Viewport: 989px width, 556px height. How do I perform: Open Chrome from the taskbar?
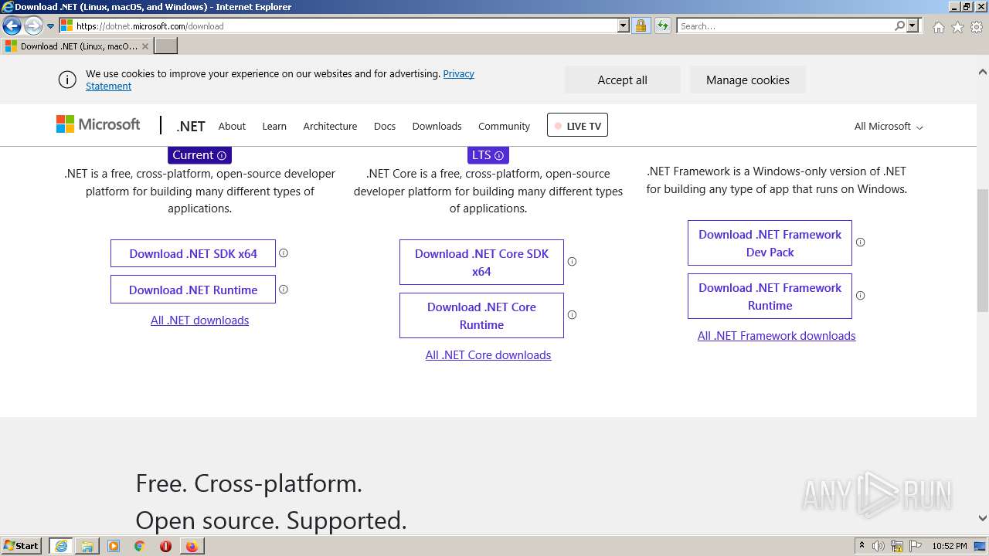pyautogui.click(x=139, y=546)
